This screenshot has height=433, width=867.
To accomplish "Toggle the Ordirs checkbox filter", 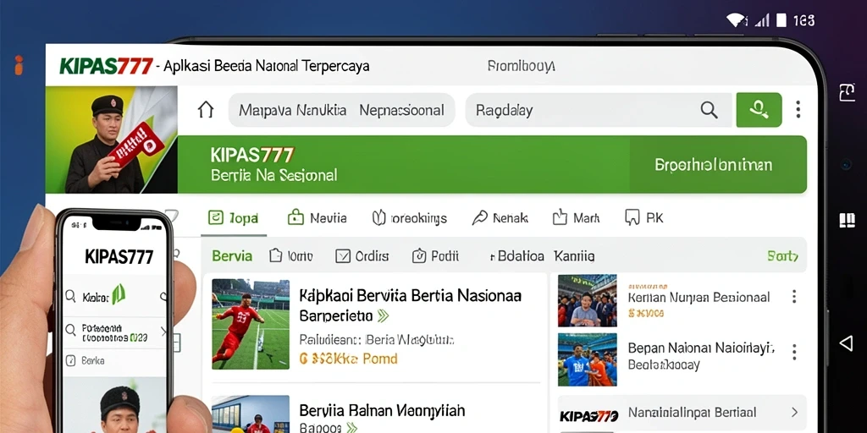I will pyautogui.click(x=362, y=256).
